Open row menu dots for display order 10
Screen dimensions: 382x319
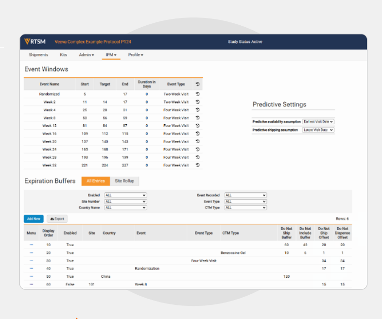click(x=31, y=245)
